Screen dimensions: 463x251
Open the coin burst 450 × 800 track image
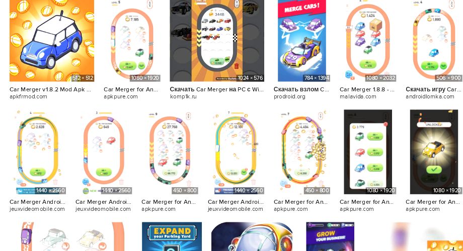click(302, 152)
